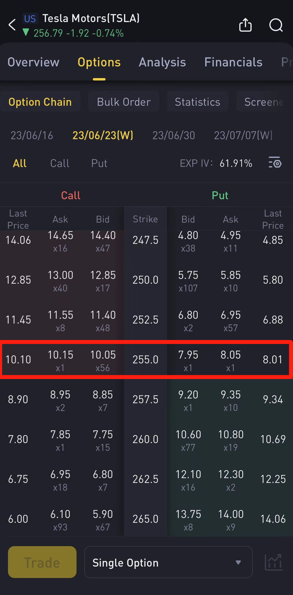Open the Overview tab
The image size is (293, 595).
(33, 62)
